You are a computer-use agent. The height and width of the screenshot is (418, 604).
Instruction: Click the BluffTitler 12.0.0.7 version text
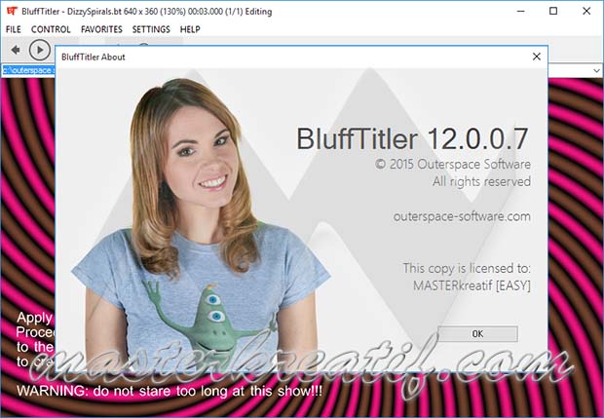coord(412,138)
